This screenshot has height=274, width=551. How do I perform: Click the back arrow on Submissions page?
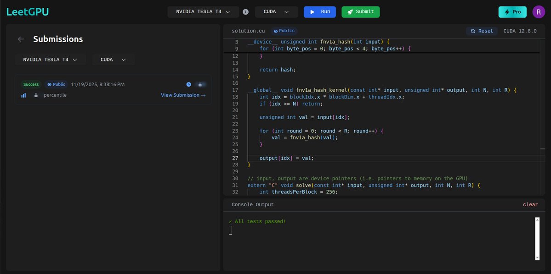[21, 39]
